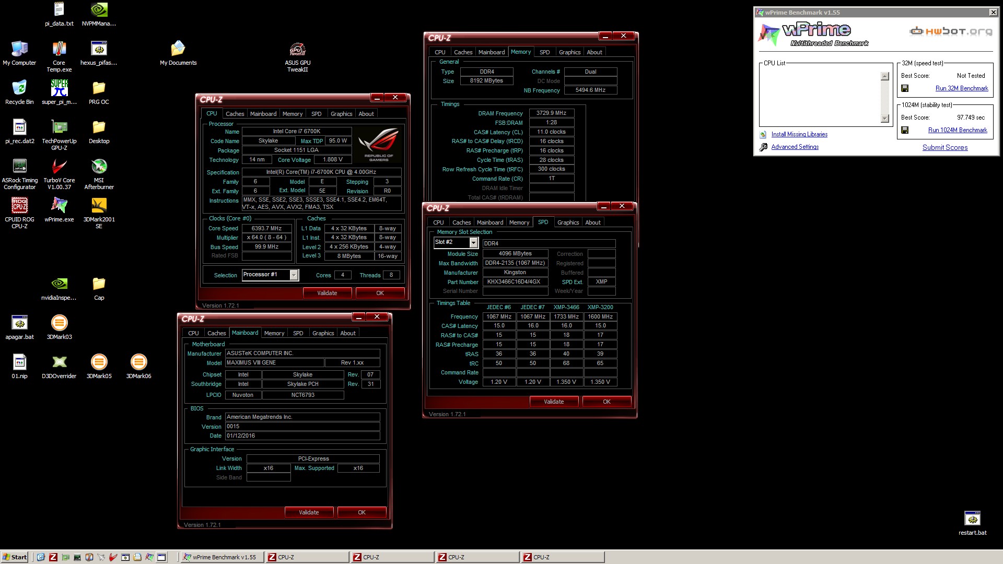Click OK in CPU-Z Mainboard window
Viewport: 1003px width, 564px height.
tap(361, 512)
